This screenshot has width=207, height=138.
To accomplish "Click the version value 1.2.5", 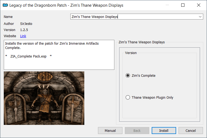I will [24, 30].
